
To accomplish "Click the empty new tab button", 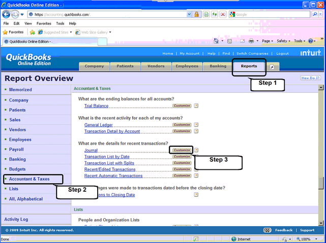I will click(x=102, y=42).
